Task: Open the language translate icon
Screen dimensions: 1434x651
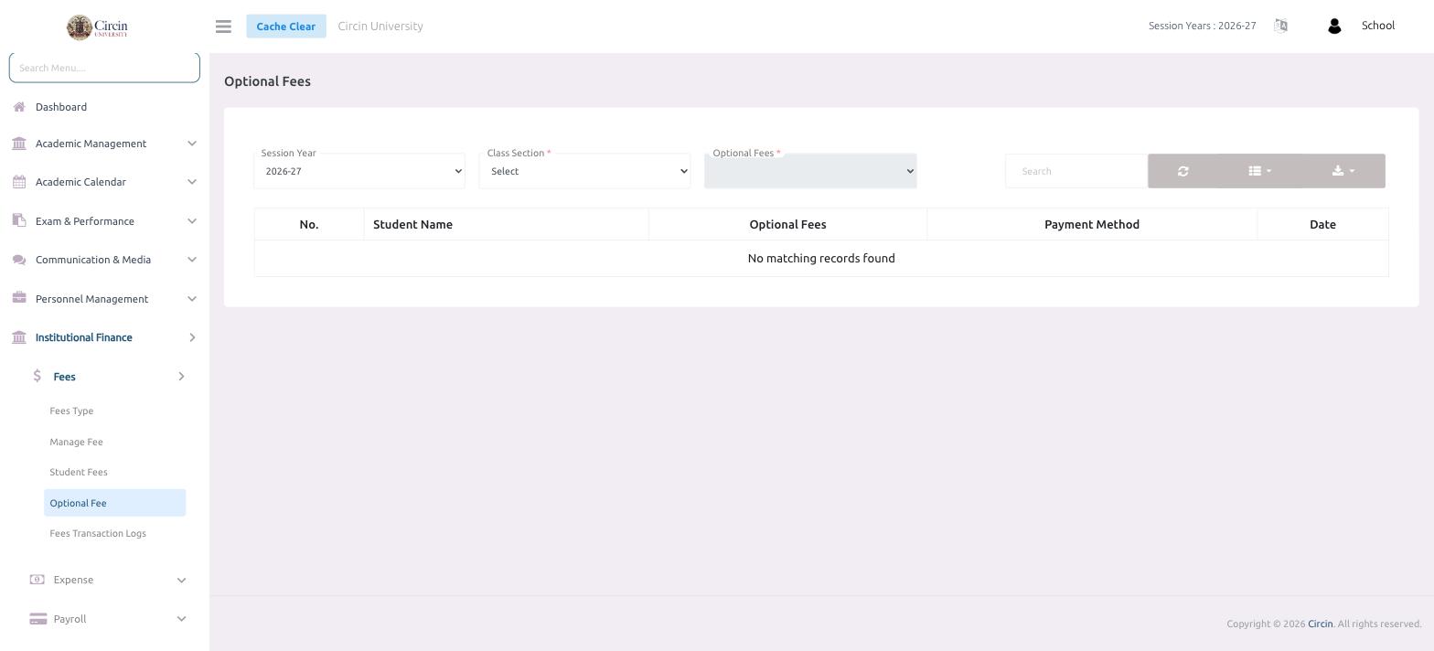Action: pos(1280,26)
